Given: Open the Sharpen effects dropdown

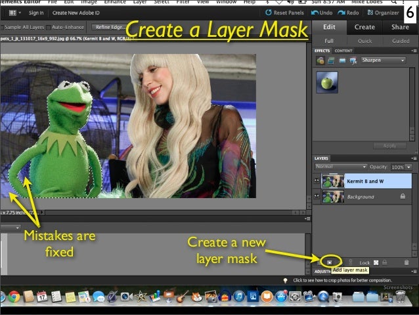Looking at the screenshot, I should coord(384,61).
